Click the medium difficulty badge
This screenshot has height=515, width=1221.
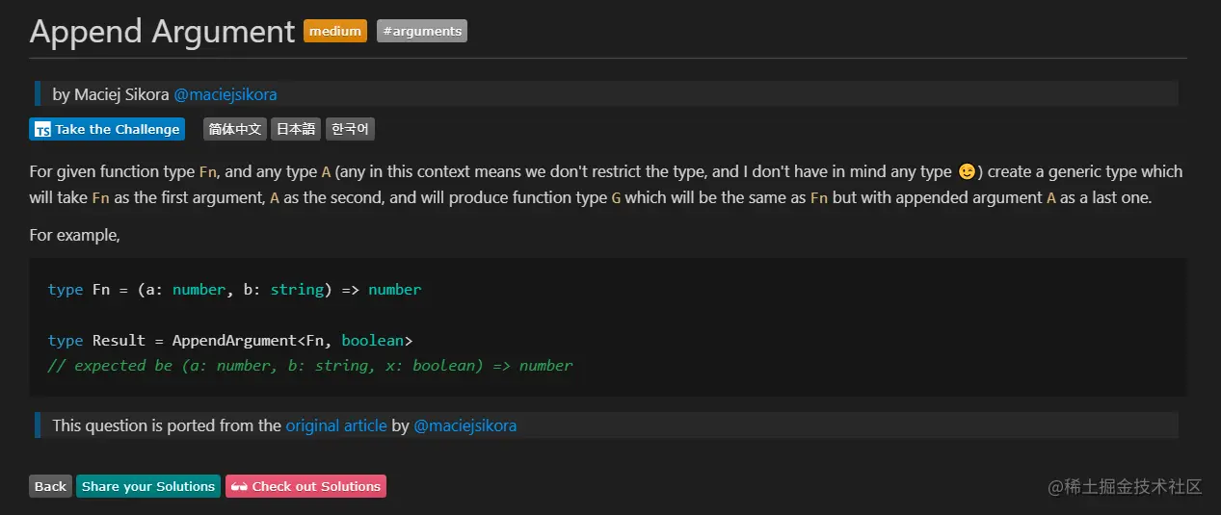click(335, 32)
